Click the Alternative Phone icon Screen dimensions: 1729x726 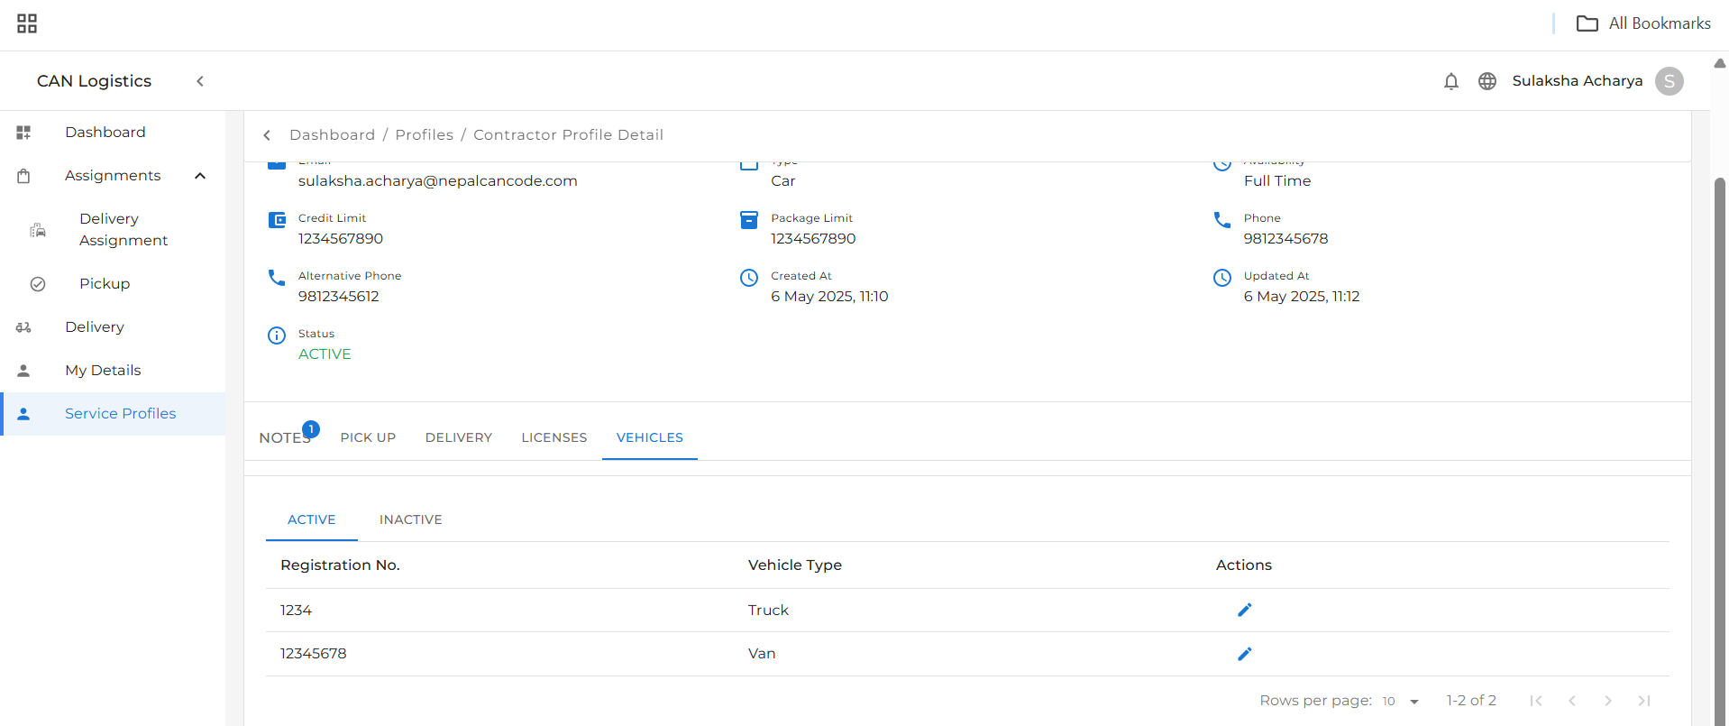tap(277, 278)
